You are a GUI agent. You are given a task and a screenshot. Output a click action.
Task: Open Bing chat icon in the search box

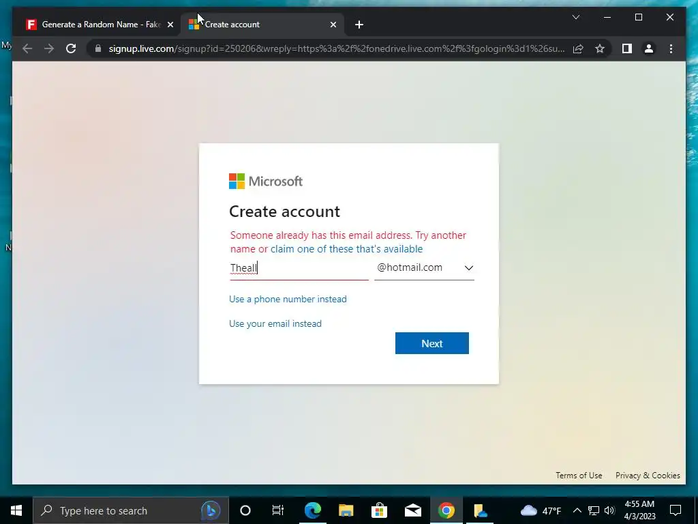(211, 510)
